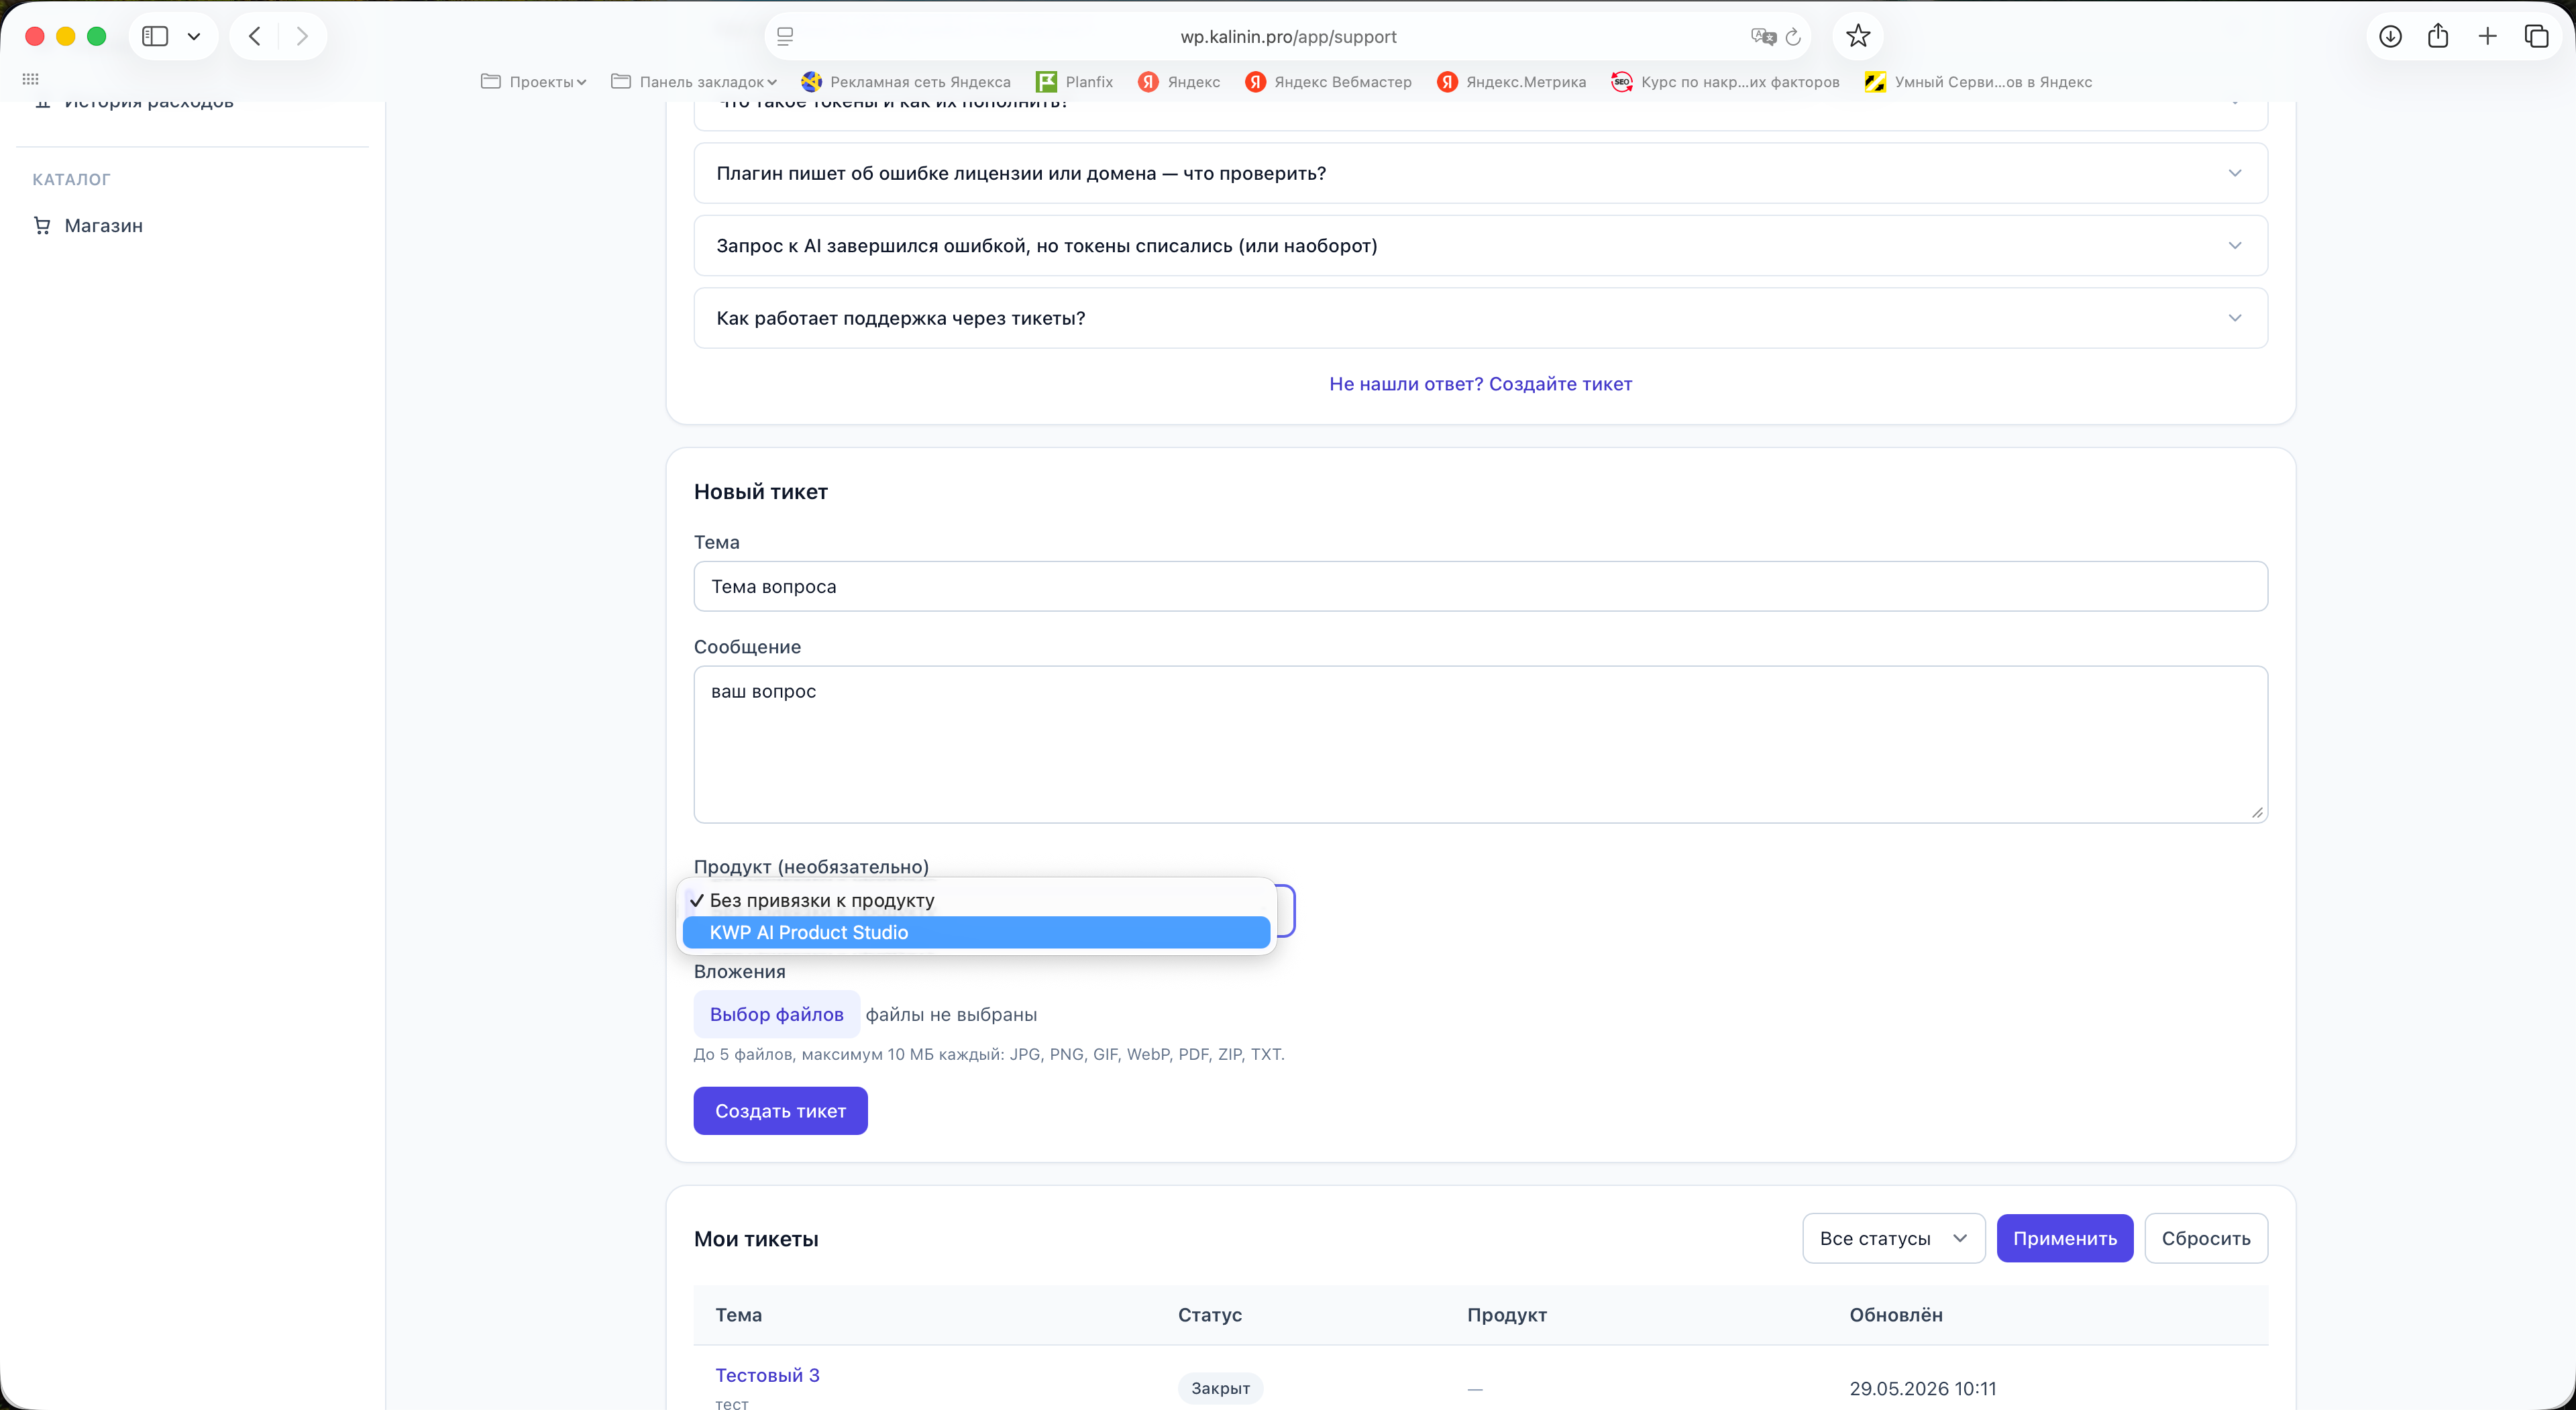Bookmark the page with the star icon
2576x1410 pixels.
[1857, 36]
